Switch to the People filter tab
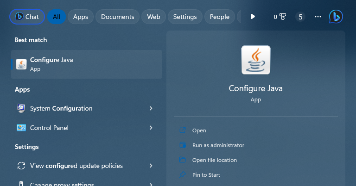Image resolution: width=356 pixels, height=186 pixels. (220, 17)
